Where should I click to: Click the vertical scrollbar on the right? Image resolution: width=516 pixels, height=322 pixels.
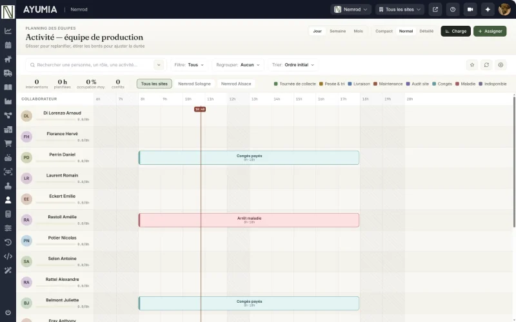[x=514, y=161]
